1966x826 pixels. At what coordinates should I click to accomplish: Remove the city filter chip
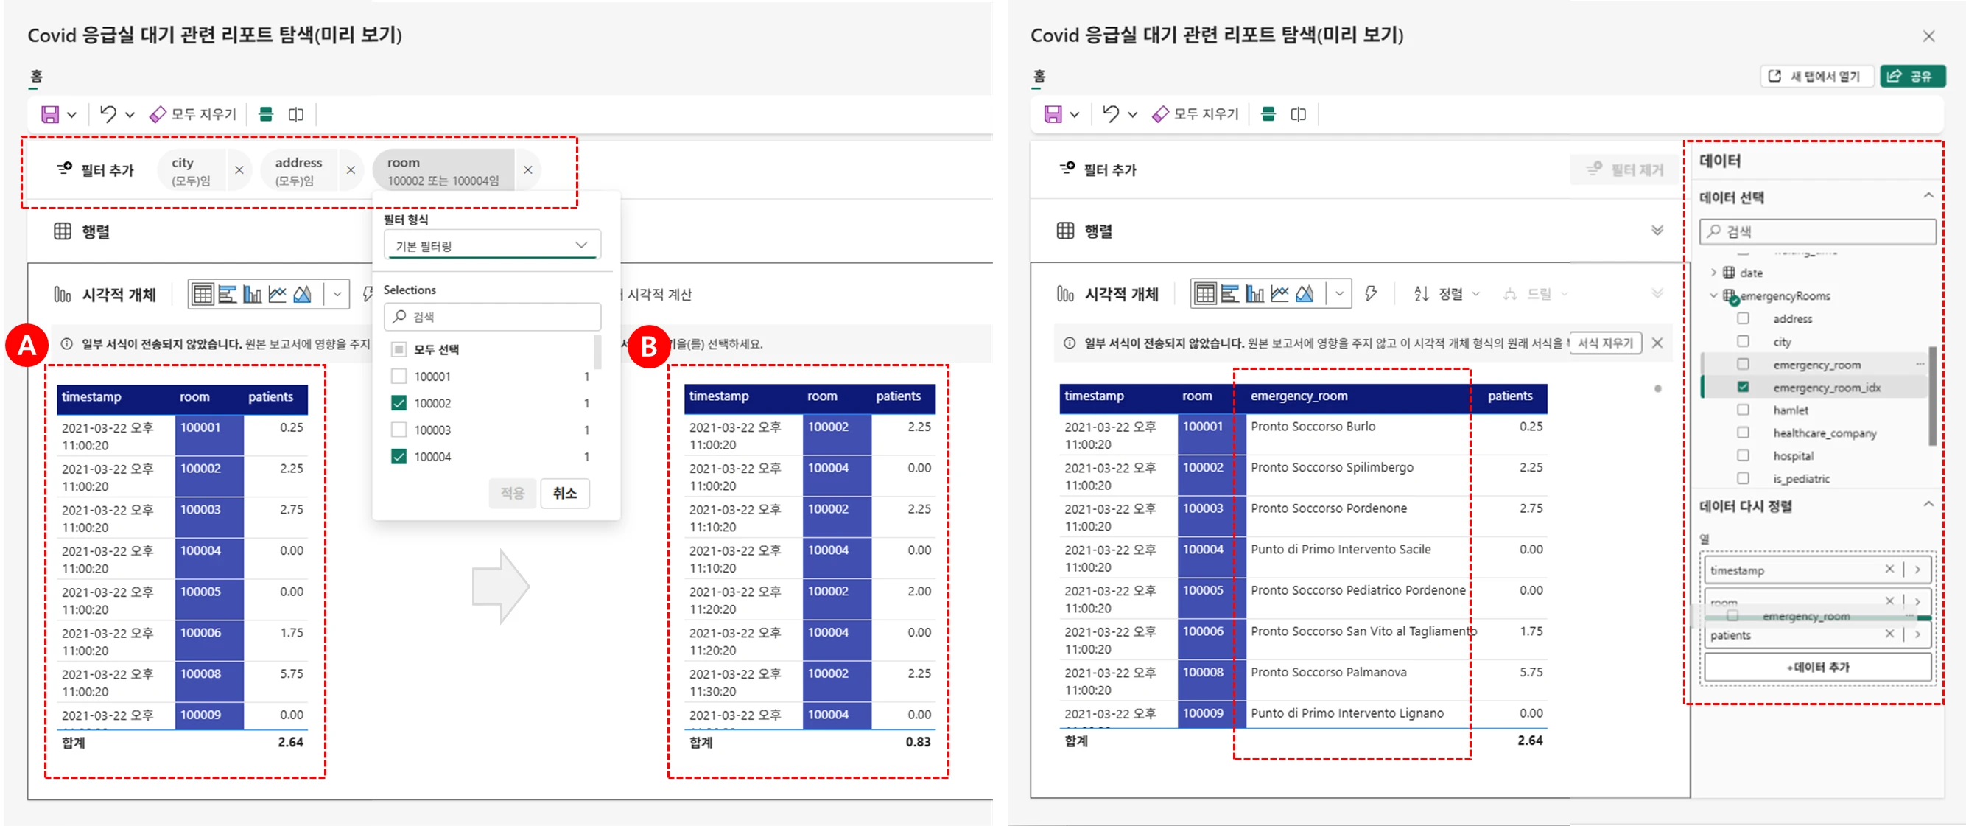[x=239, y=170]
